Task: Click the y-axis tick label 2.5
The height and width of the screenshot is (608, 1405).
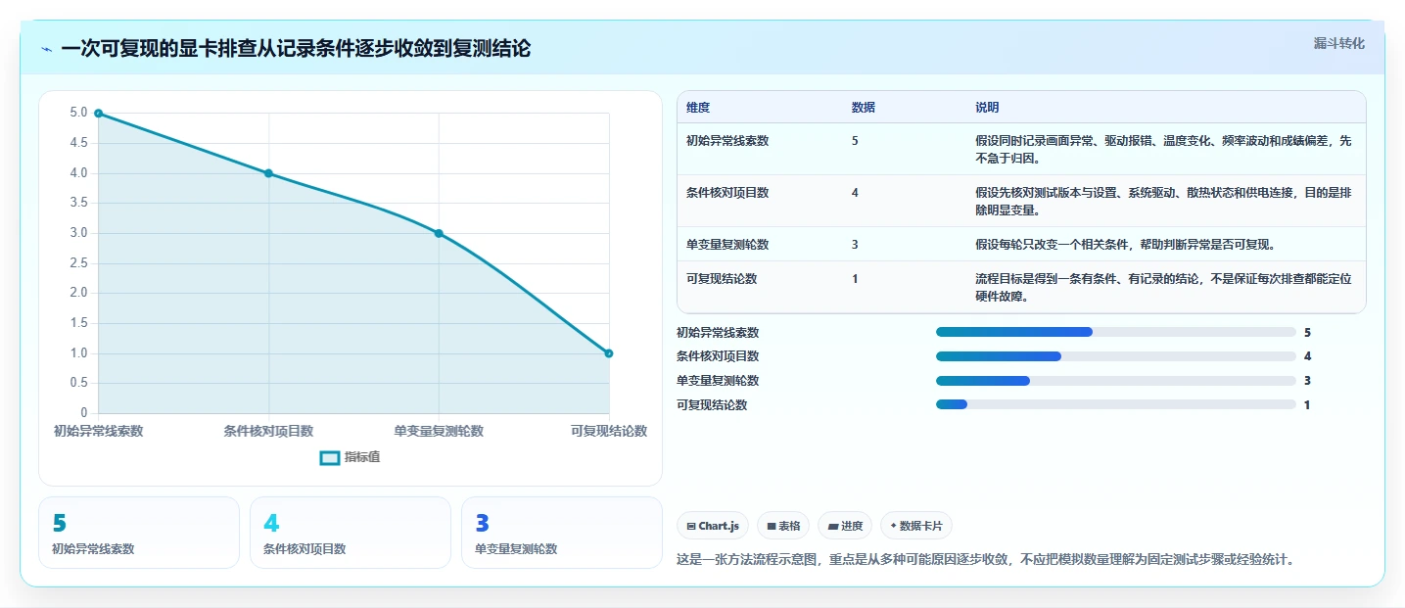Action: click(x=78, y=263)
